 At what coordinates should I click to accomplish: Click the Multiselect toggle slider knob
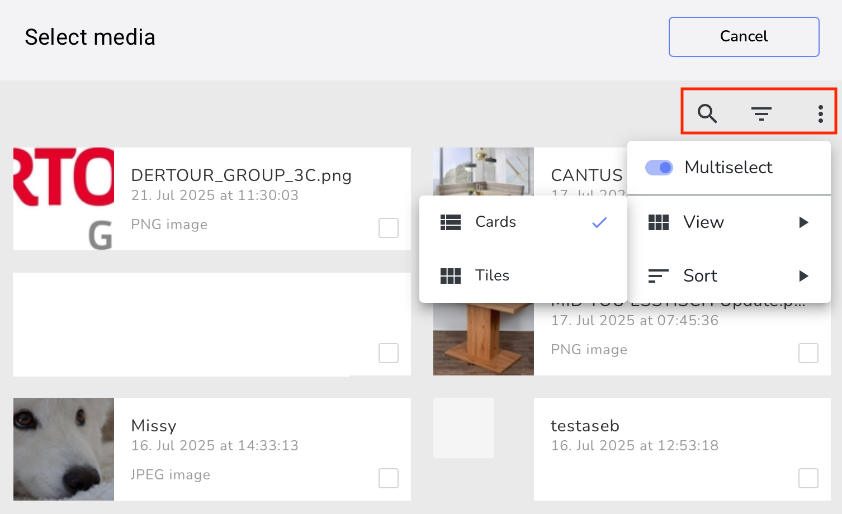coord(665,167)
